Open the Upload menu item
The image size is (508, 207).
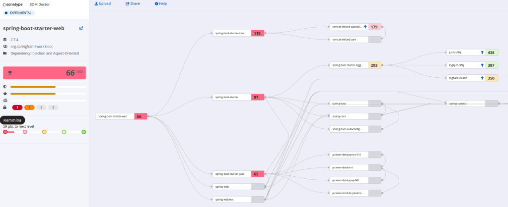pos(103,3)
